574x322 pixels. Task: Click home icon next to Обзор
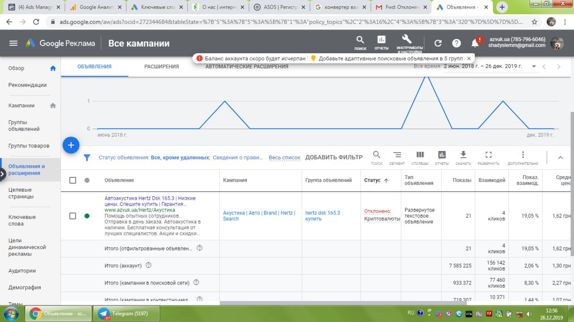(53, 69)
